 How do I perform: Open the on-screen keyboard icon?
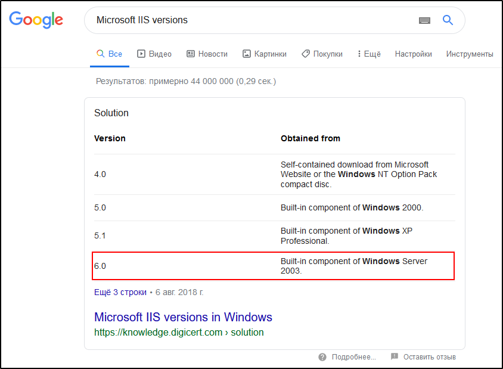pos(424,20)
